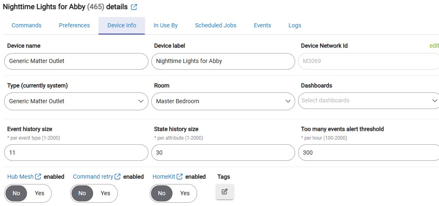Expand the Select dashboards dropdown
Viewport: 439px width, 206px height.
coord(368,100)
